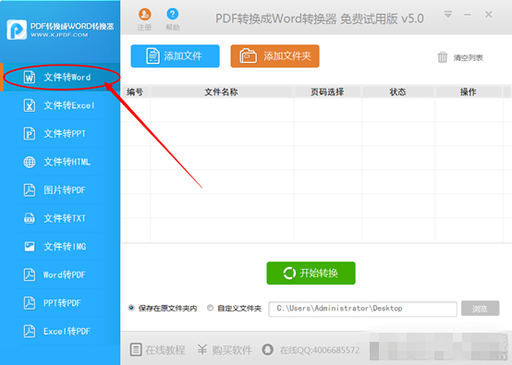
Task: Click the 添加文件夹 button
Action: click(274, 56)
